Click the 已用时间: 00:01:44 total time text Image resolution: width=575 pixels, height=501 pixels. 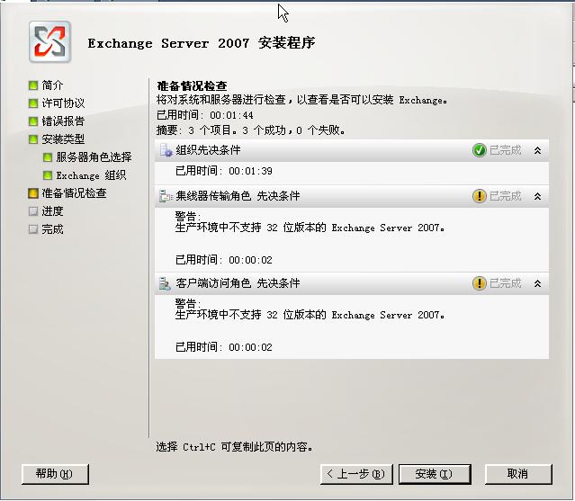205,115
